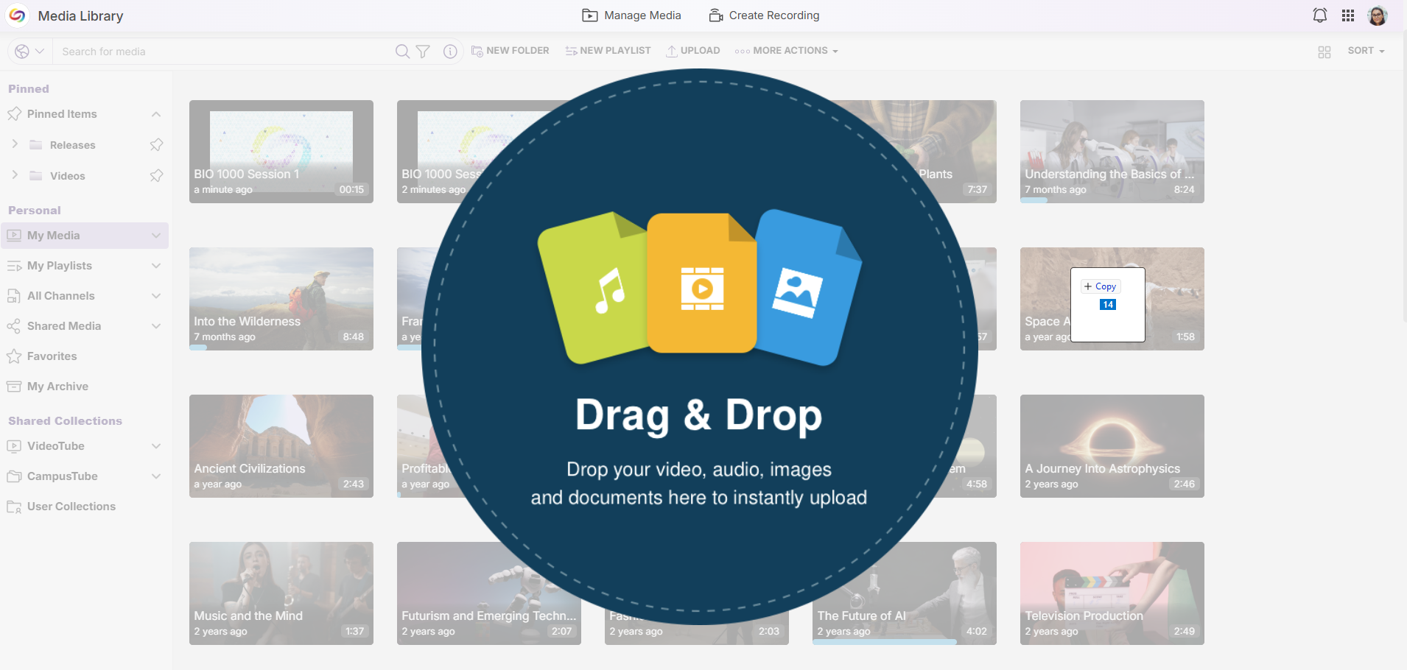The height and width of the screenshot is (670, 1407).
Task: Click the Search for media field
Action: [225, 52]
